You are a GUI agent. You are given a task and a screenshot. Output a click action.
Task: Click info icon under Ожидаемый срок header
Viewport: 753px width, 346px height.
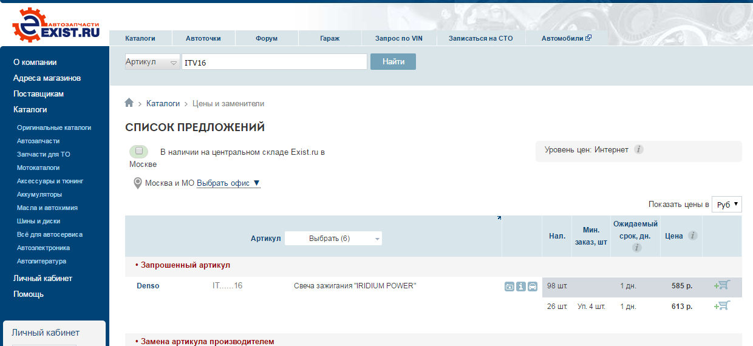pyautogui.click(x=636, y=248)
